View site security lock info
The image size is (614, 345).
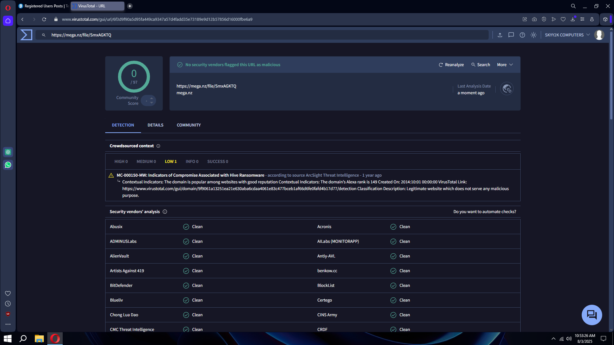point(56,19)
